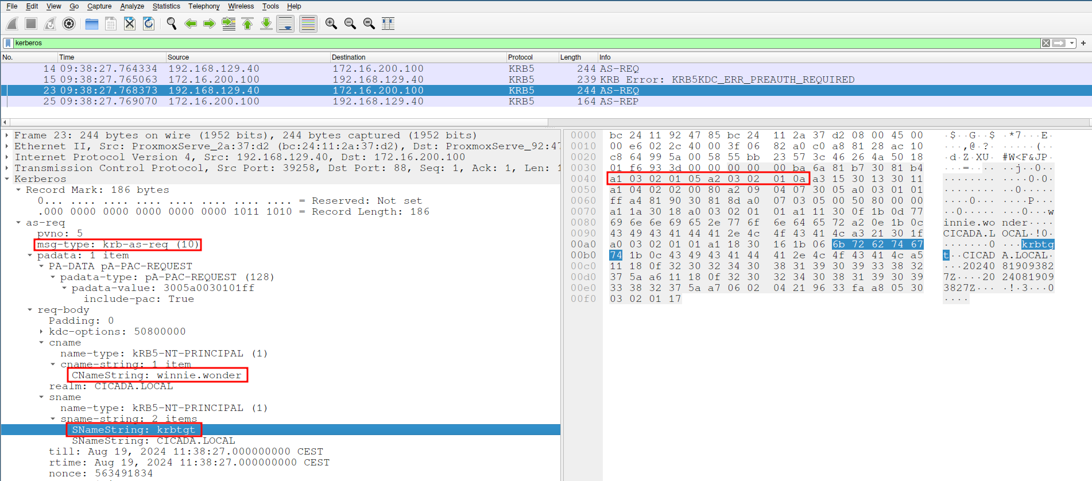Select packet 14 AS-REQ row
Image resolution: width=1092 pixels, height=481 pixels.
[546, 69]
